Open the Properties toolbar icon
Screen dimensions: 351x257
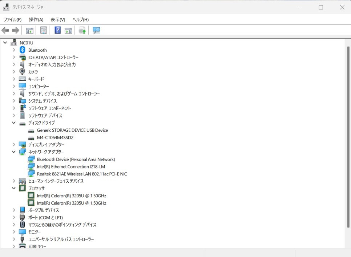[44, 30]
